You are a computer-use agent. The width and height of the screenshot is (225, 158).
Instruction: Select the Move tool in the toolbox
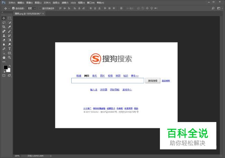pos(4,18)
